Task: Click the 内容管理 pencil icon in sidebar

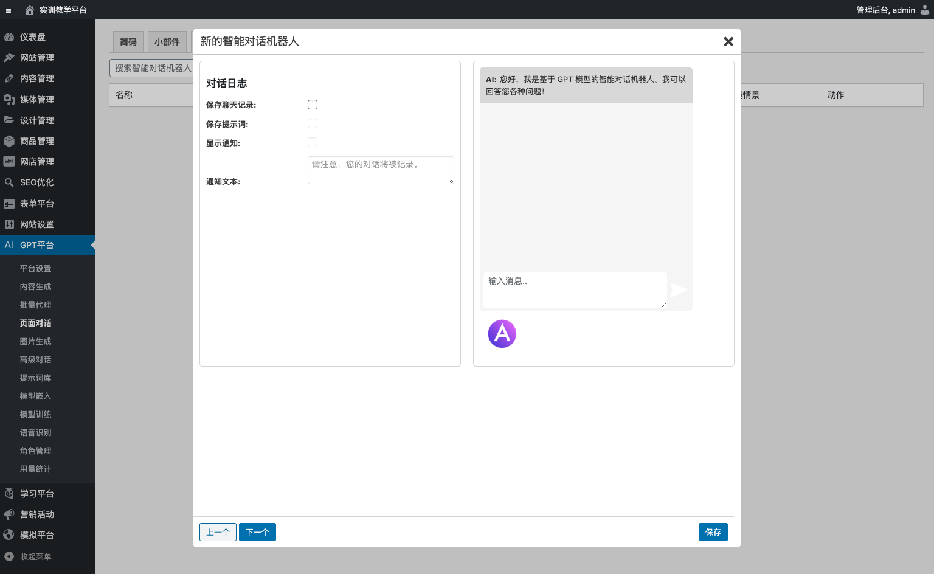Action: pos(9,78)
